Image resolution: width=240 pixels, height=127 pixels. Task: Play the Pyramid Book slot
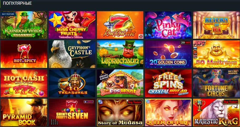tap(24, 112)
